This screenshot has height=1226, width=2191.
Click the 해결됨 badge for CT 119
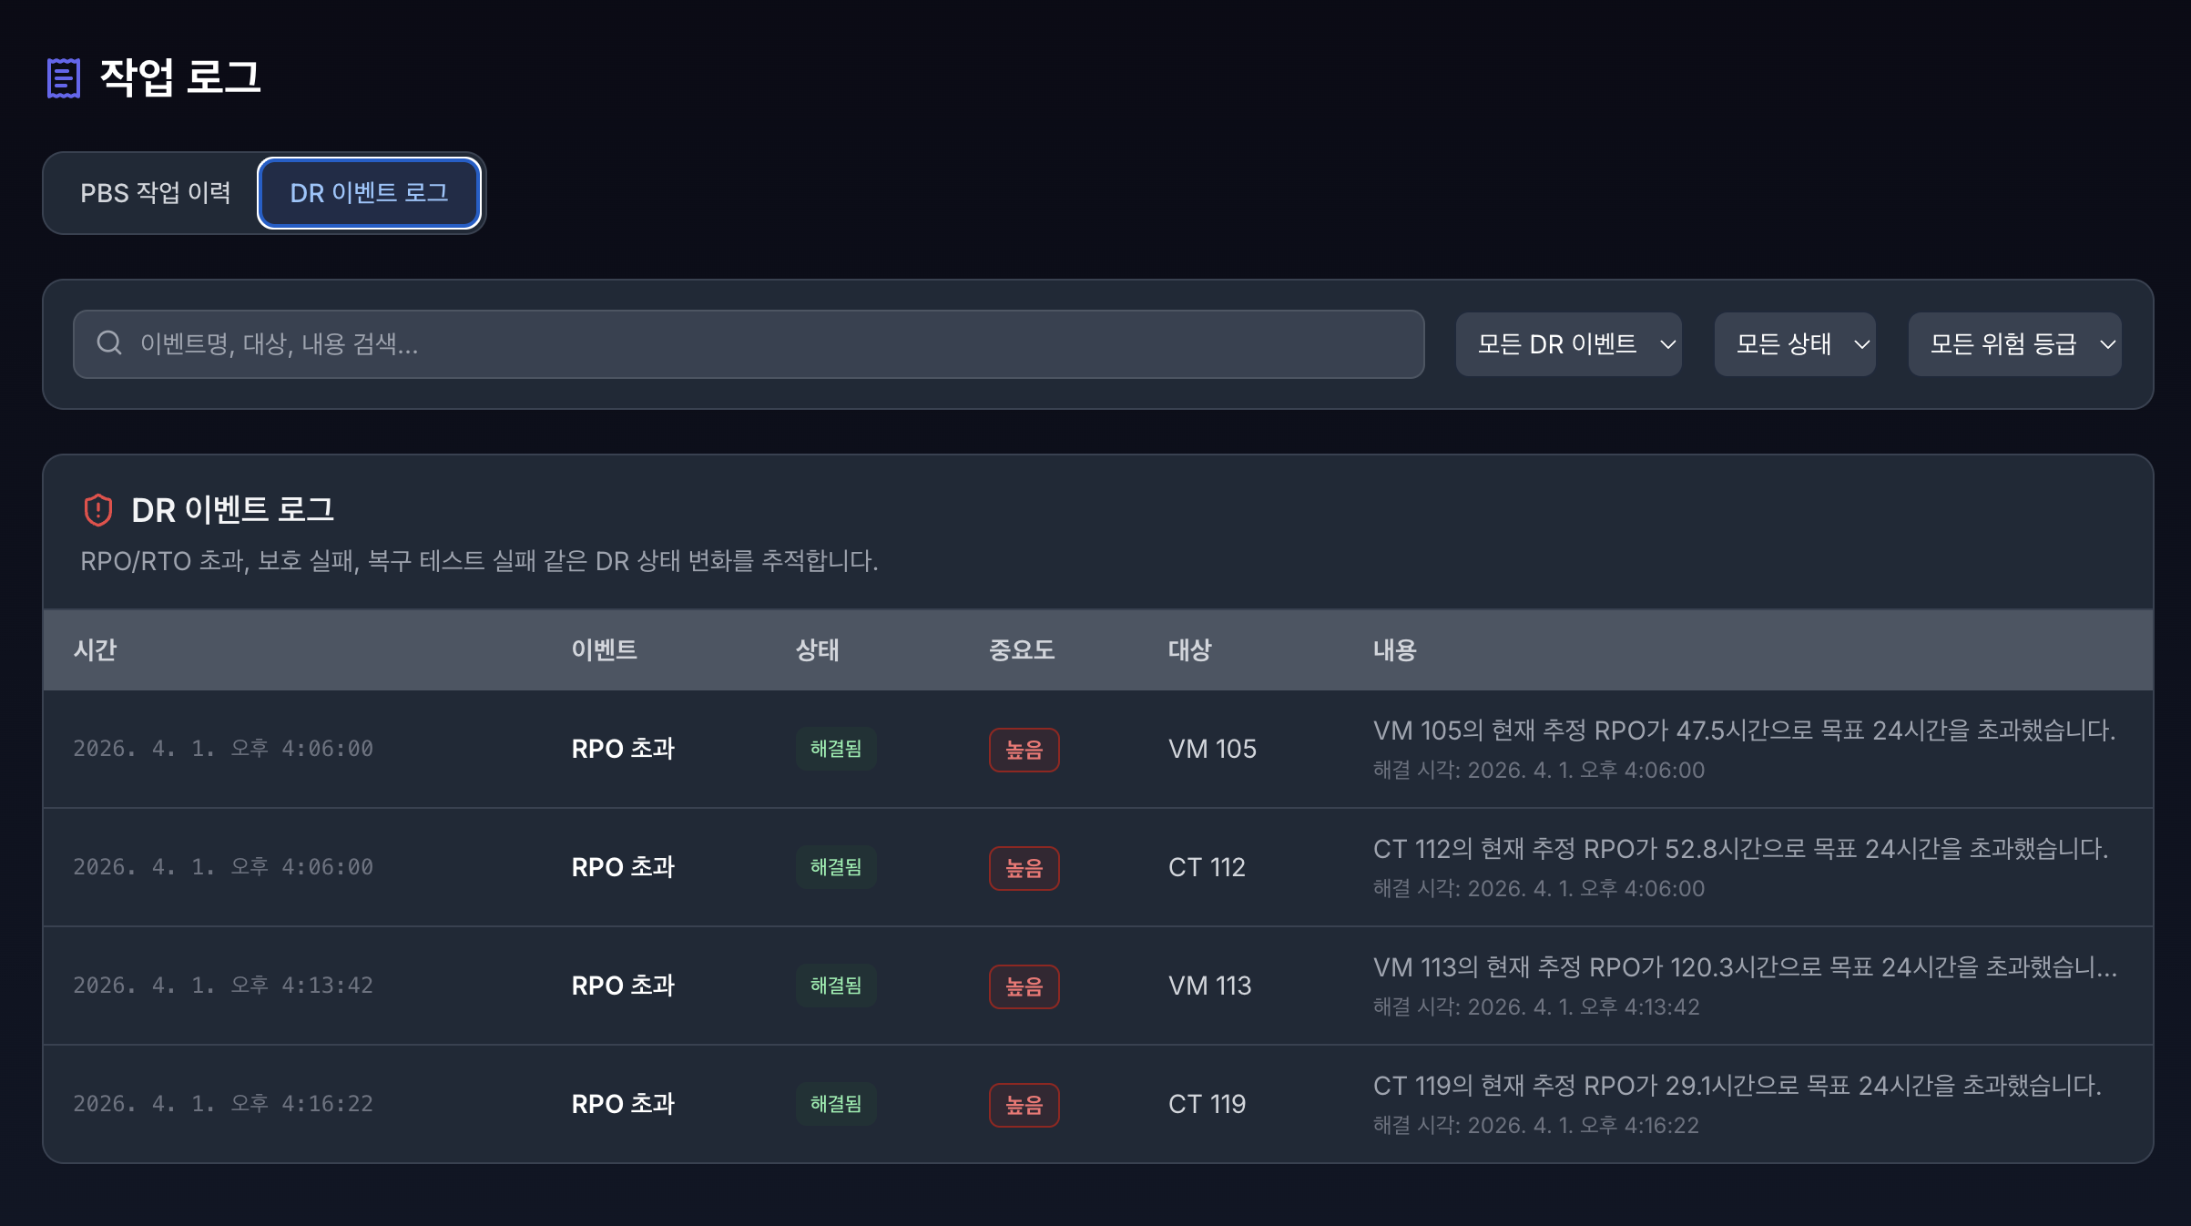835,1104
